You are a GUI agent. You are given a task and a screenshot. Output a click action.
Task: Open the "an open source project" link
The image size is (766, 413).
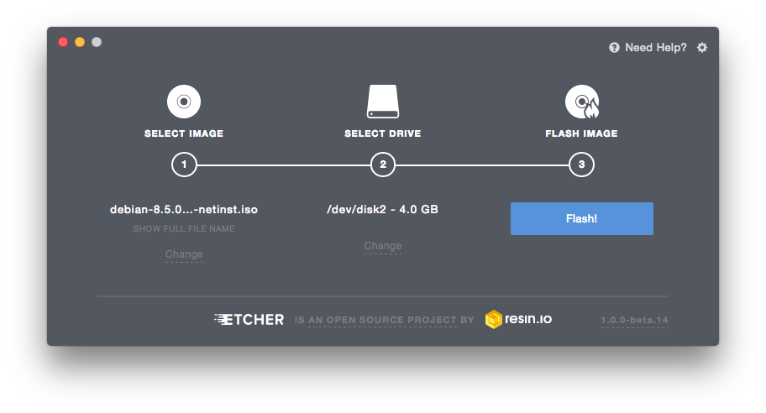click(384, 320)
